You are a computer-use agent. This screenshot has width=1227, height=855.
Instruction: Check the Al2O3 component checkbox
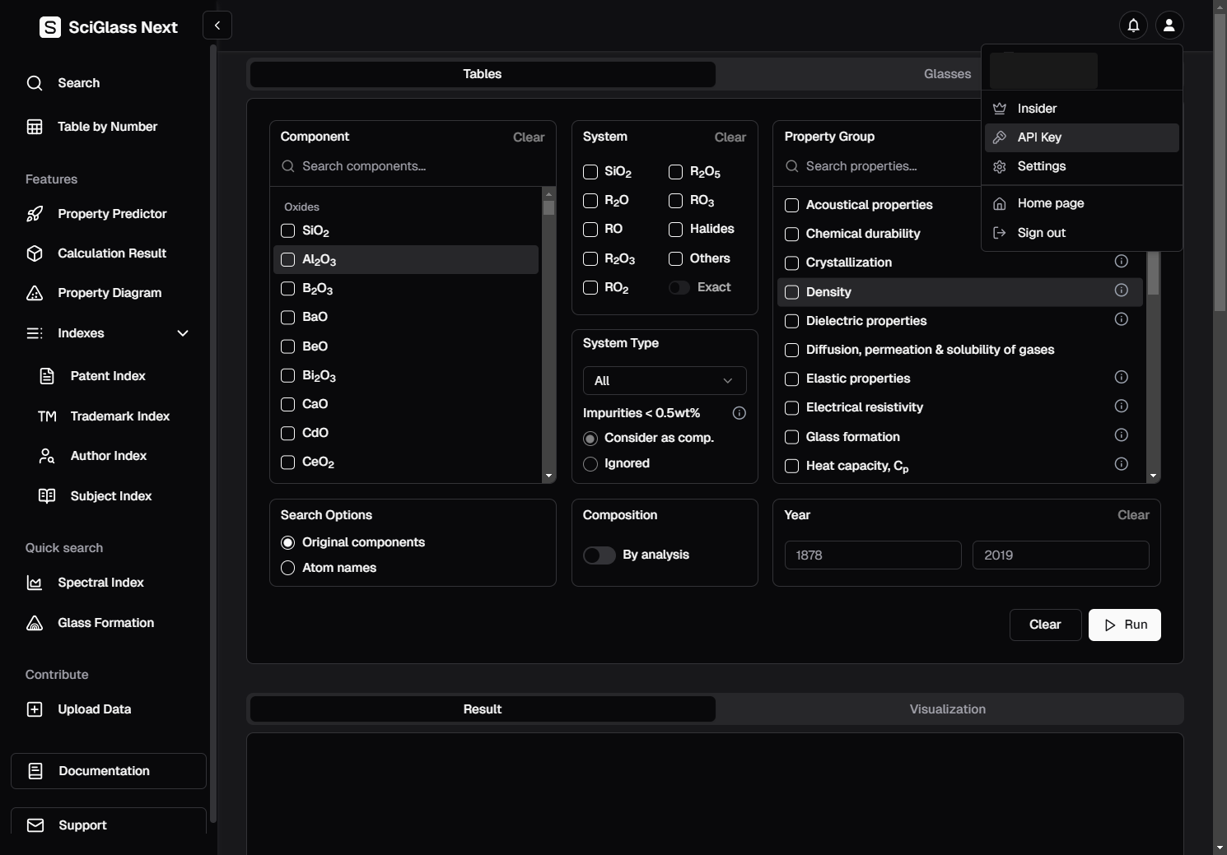tap(288, 260)
